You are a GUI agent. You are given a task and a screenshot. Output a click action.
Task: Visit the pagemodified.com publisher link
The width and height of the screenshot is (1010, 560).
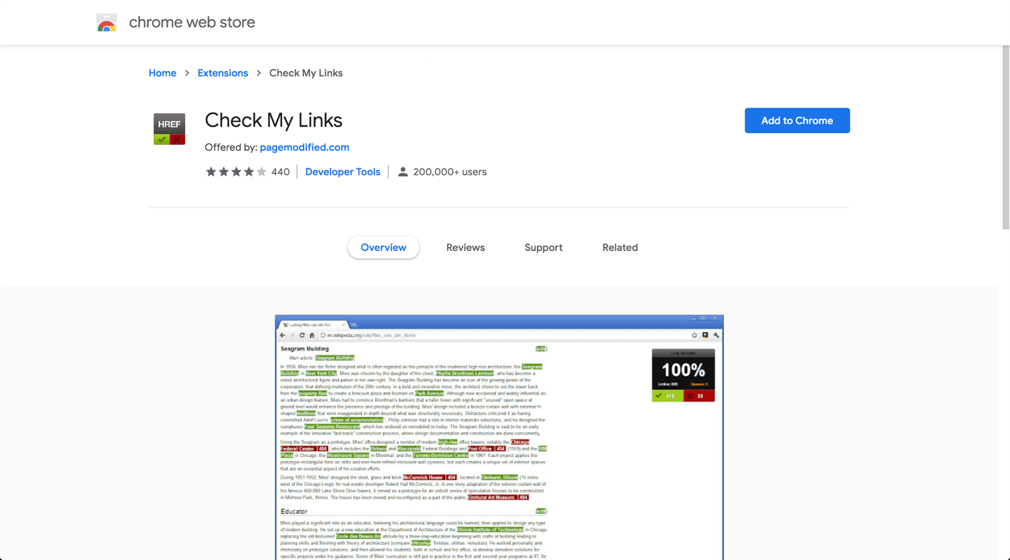click(x=304, y=147)
